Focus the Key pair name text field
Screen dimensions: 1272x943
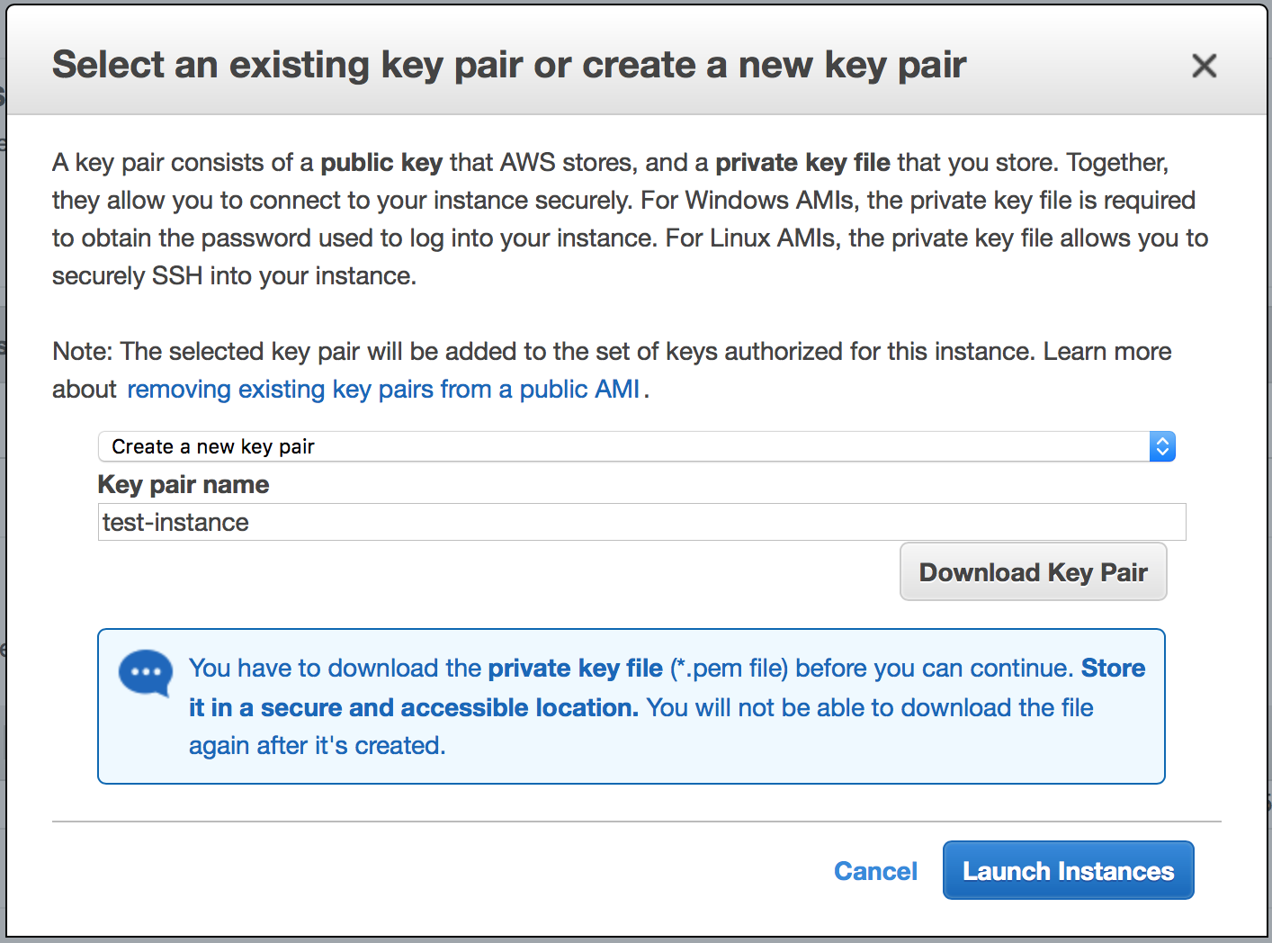coord(640,522)
